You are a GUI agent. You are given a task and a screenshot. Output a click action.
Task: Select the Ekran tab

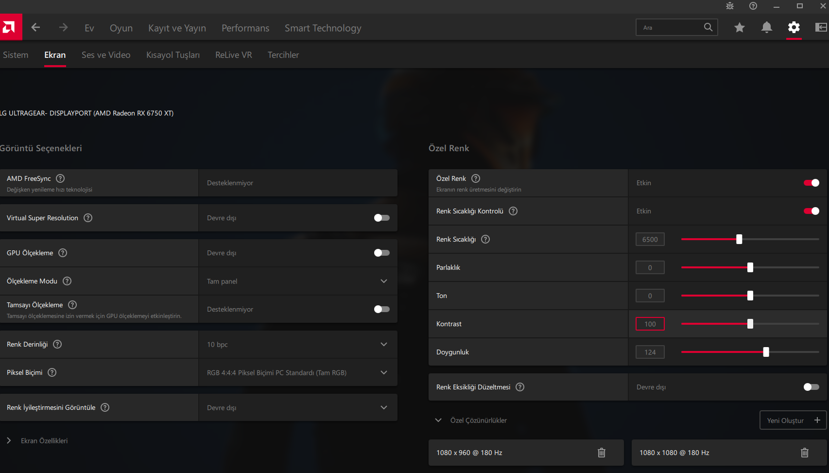(55, 55)
